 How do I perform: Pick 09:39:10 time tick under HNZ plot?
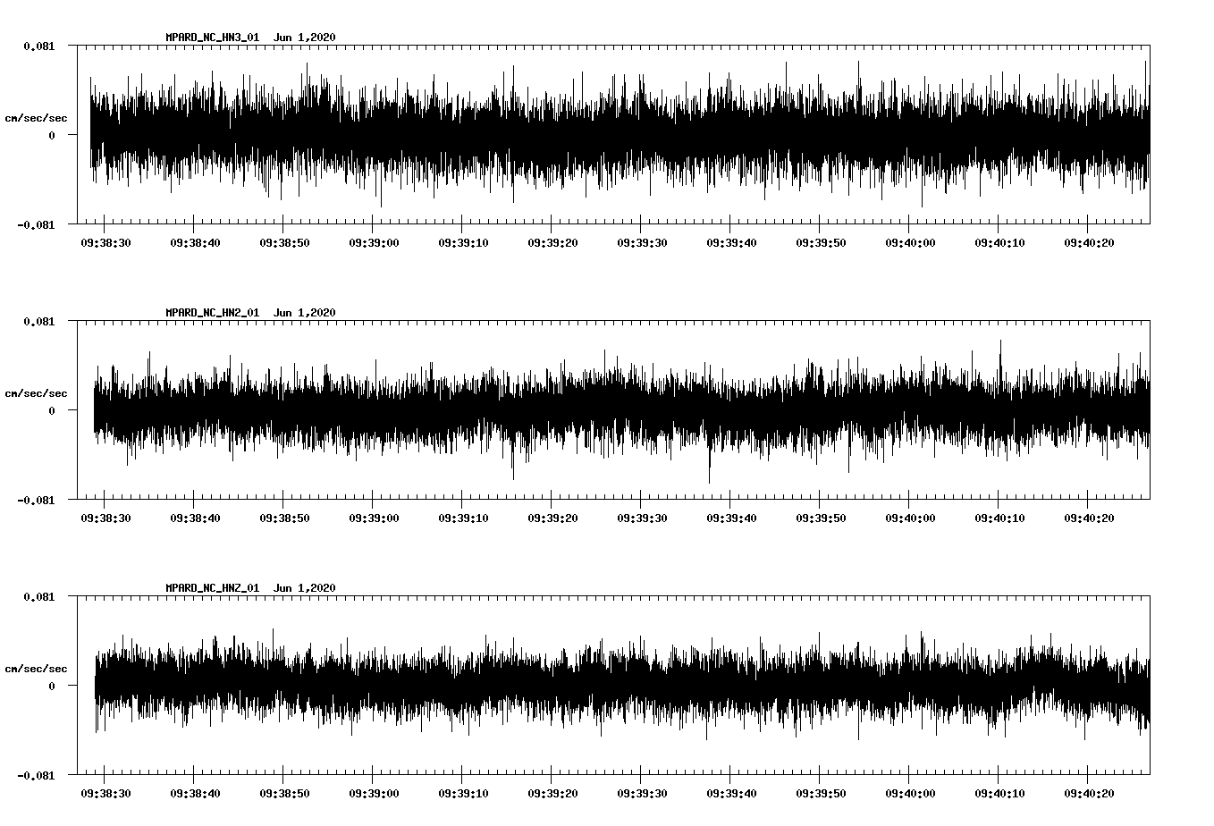click(463, 793)
